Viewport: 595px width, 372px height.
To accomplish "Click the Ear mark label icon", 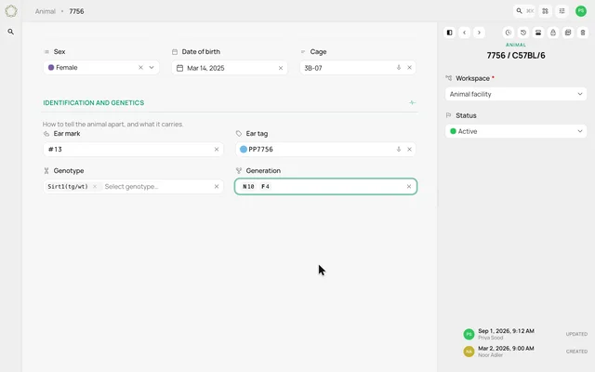I will coord(46,134).
